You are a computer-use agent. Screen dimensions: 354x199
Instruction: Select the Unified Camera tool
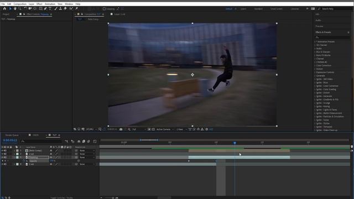30,9
